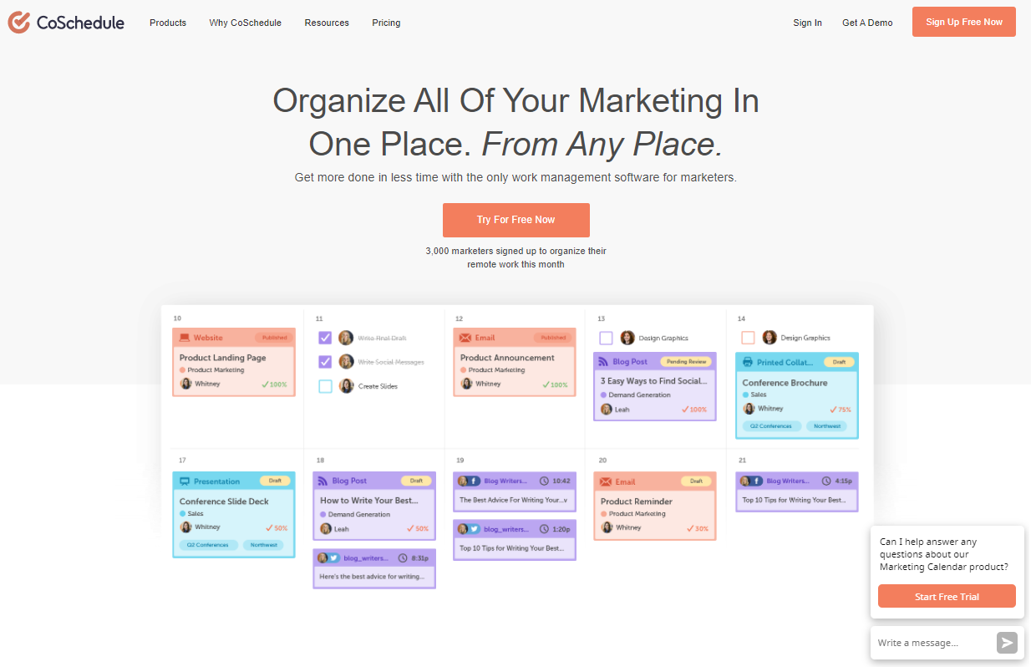Click 'Demand Generation' label on '3 Easy Ways' card
The image size is (1031, 667).
click(x=639, y=395)
